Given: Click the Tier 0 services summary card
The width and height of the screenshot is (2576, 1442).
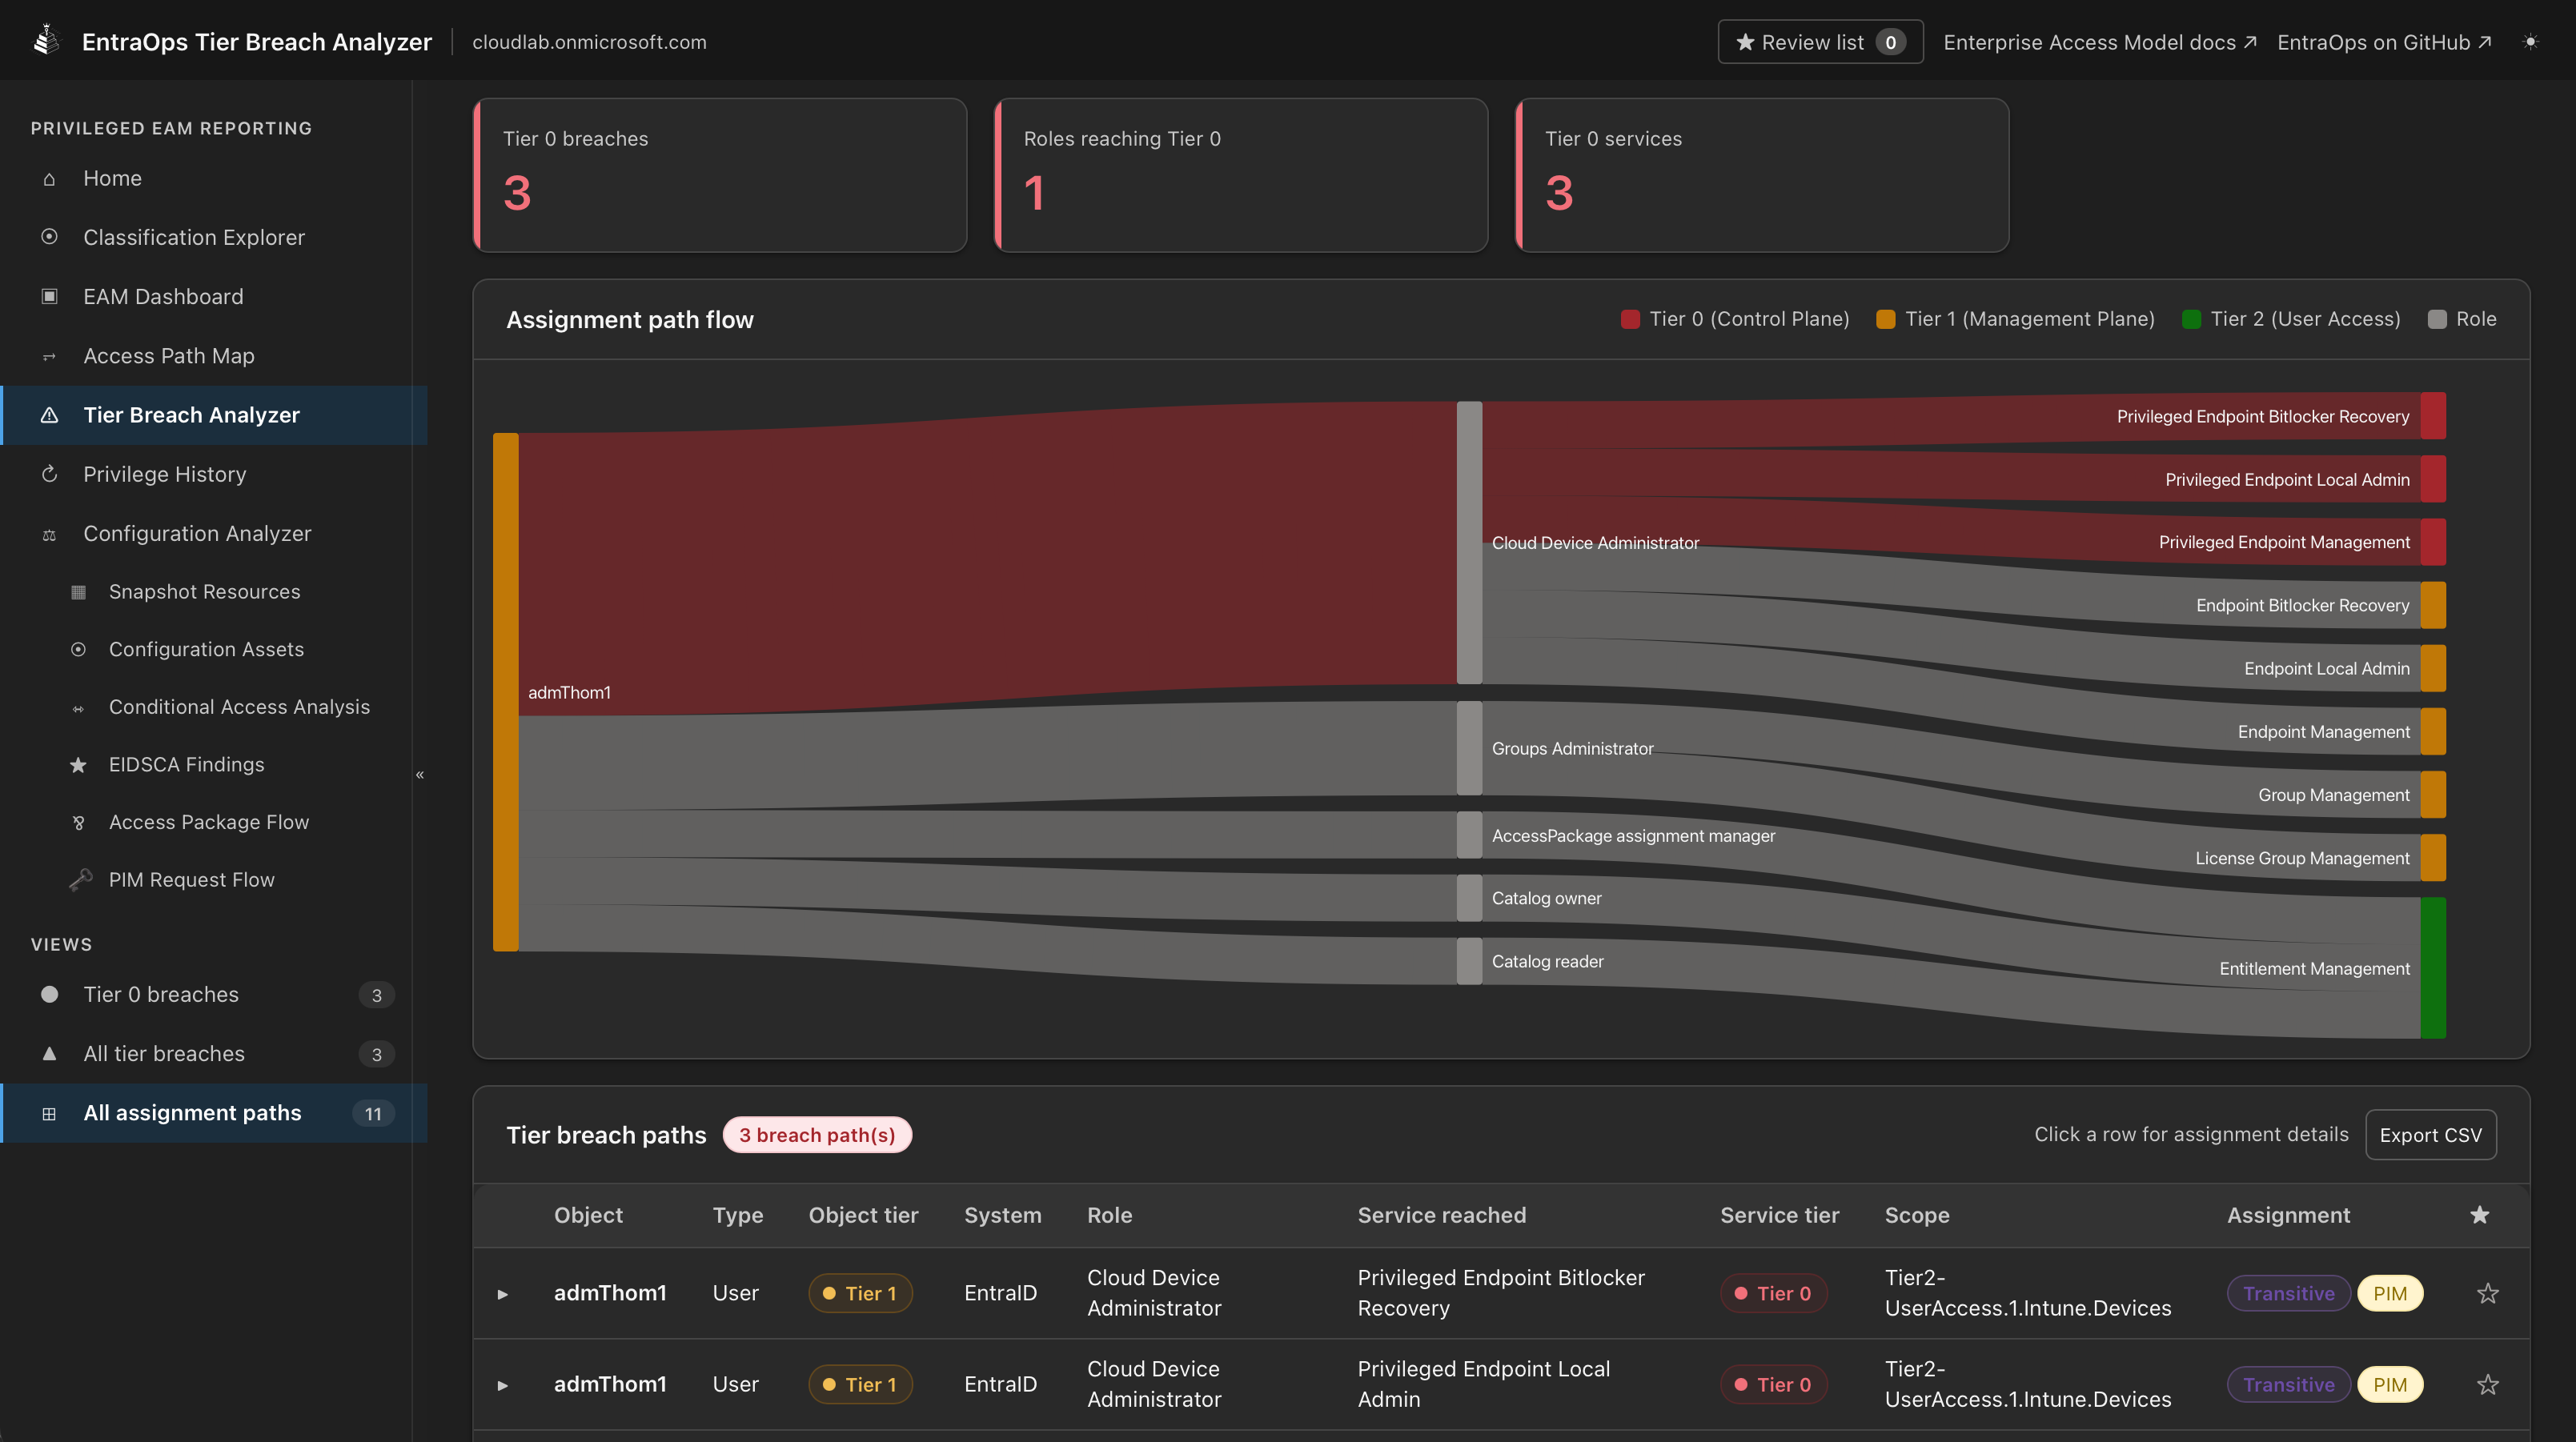Looking at the screenshot, I should click(x=1762, y=175).
